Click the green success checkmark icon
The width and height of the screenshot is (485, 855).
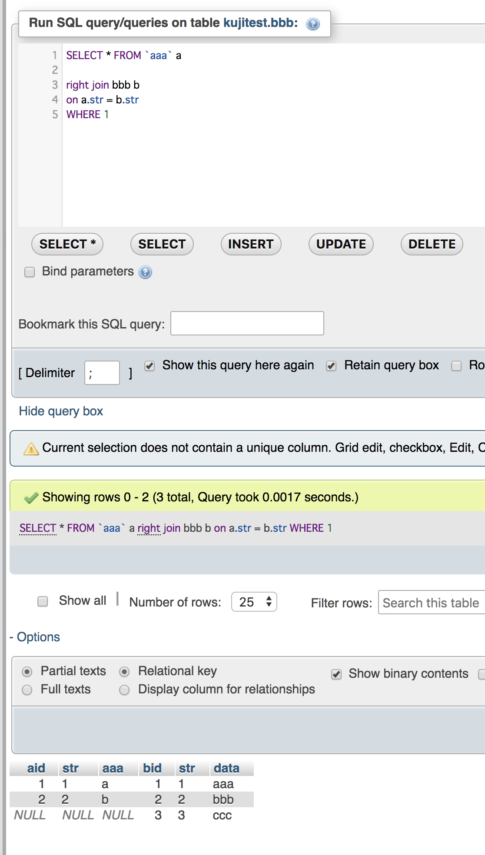click(31, 498)
